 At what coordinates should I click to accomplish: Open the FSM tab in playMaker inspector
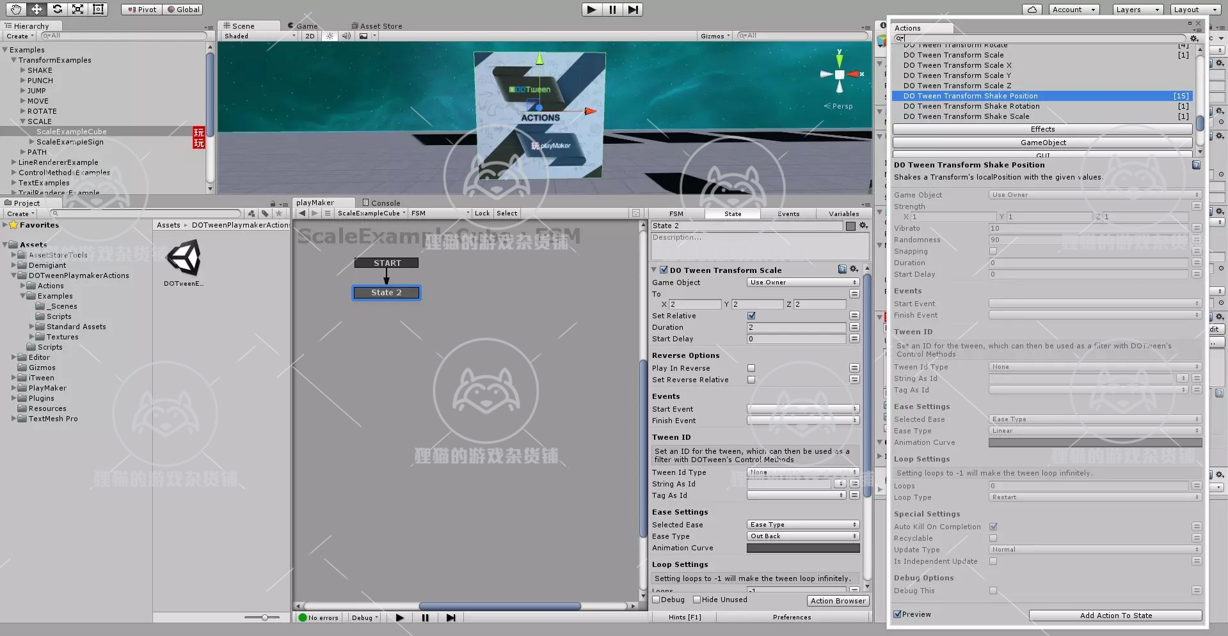[676, 213]
